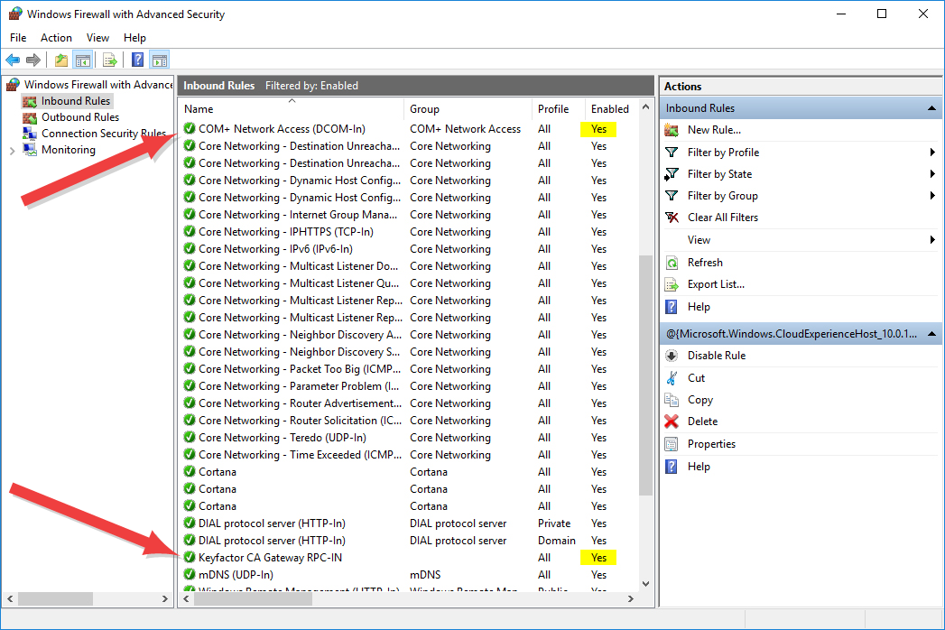Image resolution: width=945 pixels, height=630 pixels.
Task: Open the Filter by Group submenu arrow
Action: click(x=932, y=195)
